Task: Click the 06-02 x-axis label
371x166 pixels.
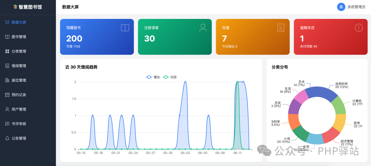Action: coord(185,153)
